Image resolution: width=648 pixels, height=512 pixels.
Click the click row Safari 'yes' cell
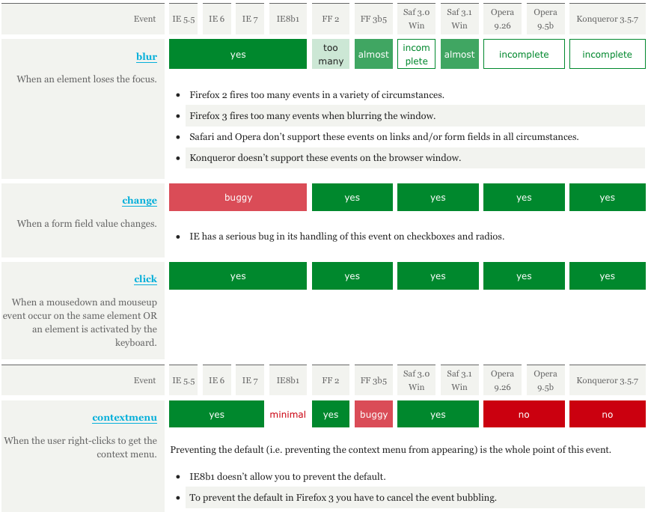pos(438,276)
